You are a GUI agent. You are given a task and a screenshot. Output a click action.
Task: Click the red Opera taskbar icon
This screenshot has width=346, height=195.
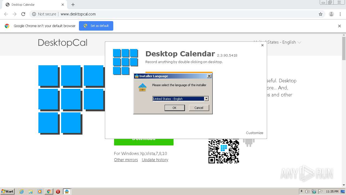[58, 191]
